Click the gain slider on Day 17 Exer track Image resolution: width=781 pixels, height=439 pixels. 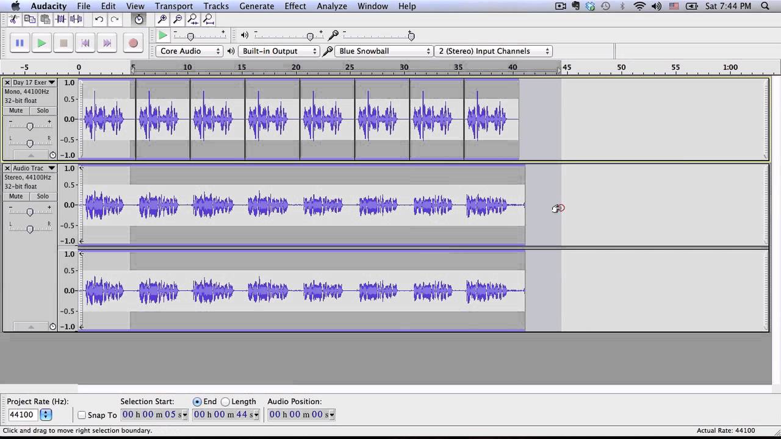[29, 126]
